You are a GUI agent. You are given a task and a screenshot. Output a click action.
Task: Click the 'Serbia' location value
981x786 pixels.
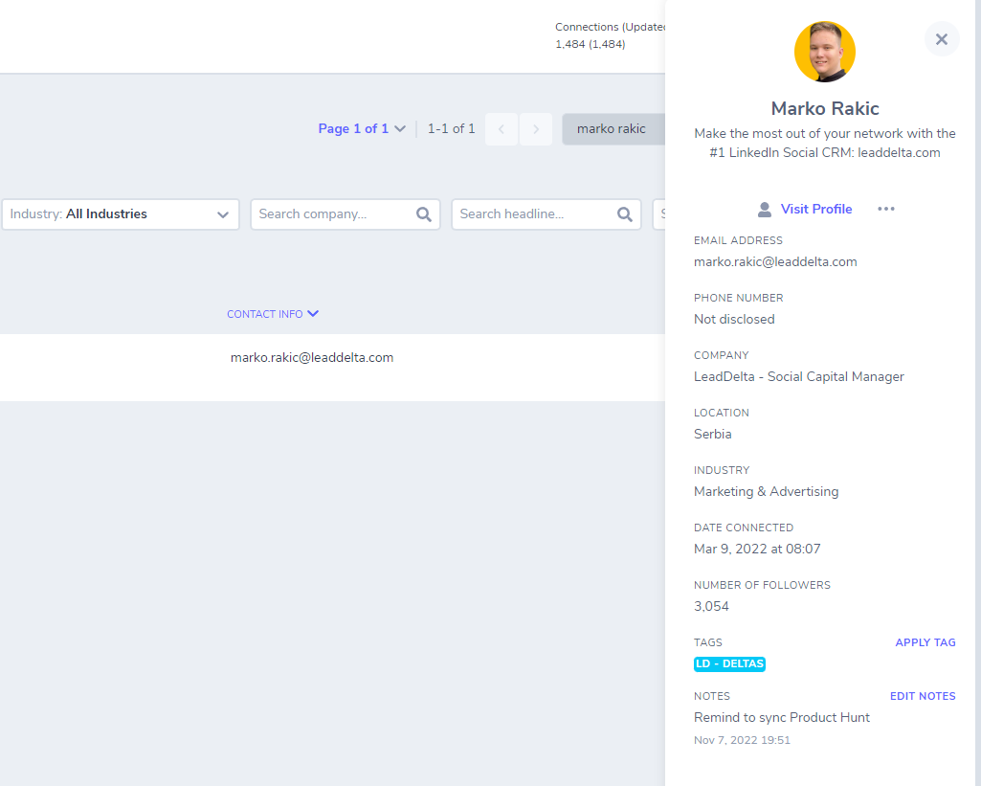point(713,435)
